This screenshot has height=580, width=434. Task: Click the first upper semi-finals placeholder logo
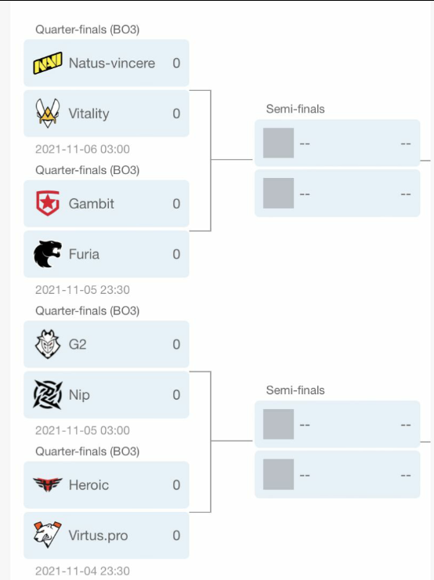(x=278, y=143)
